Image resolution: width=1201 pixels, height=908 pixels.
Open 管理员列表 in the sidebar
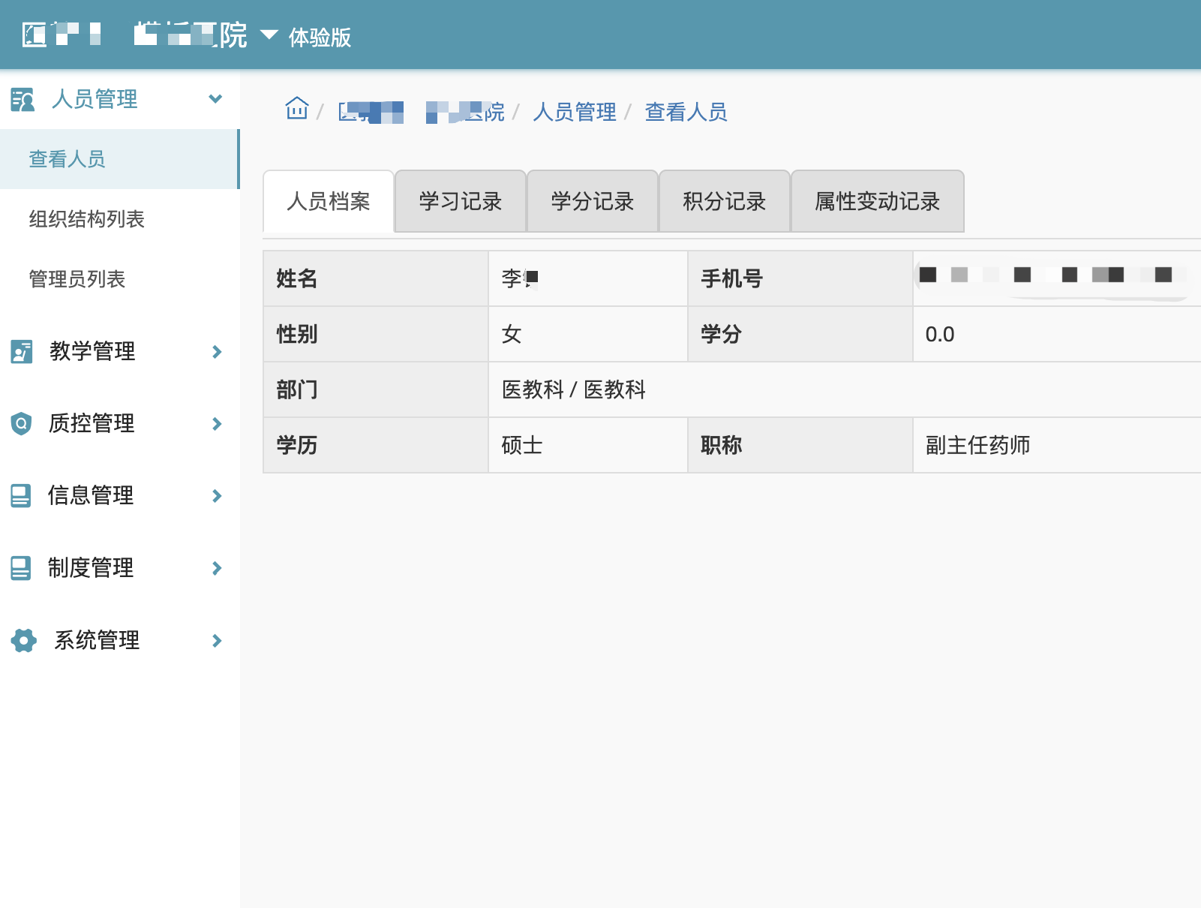point(77,279)
